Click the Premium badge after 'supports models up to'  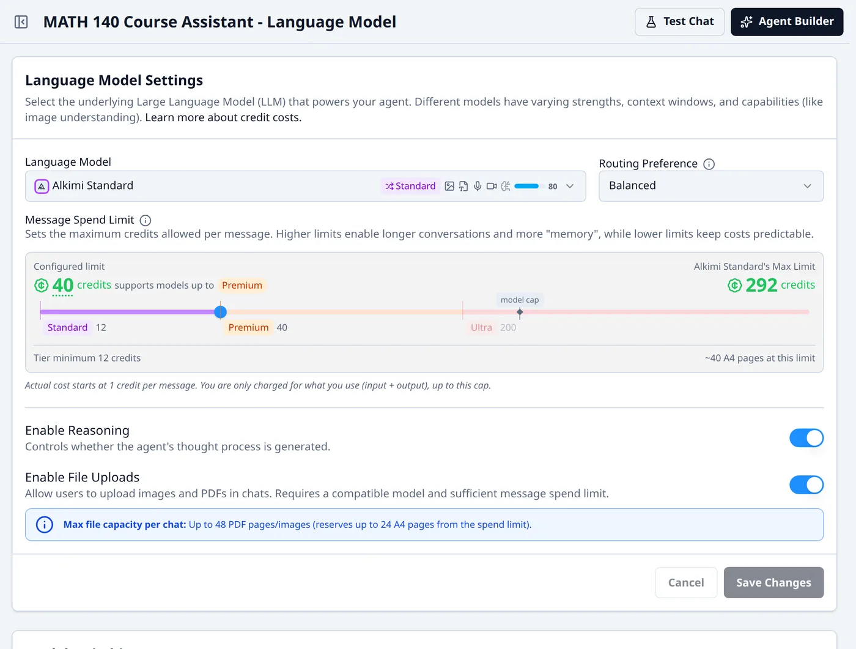click(x=242, y=286)
